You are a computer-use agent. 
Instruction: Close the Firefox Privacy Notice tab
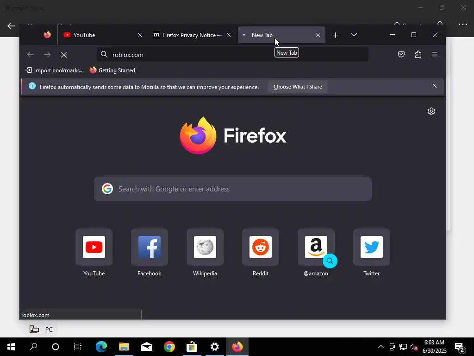pyautogui.click(x=229, y=35)
